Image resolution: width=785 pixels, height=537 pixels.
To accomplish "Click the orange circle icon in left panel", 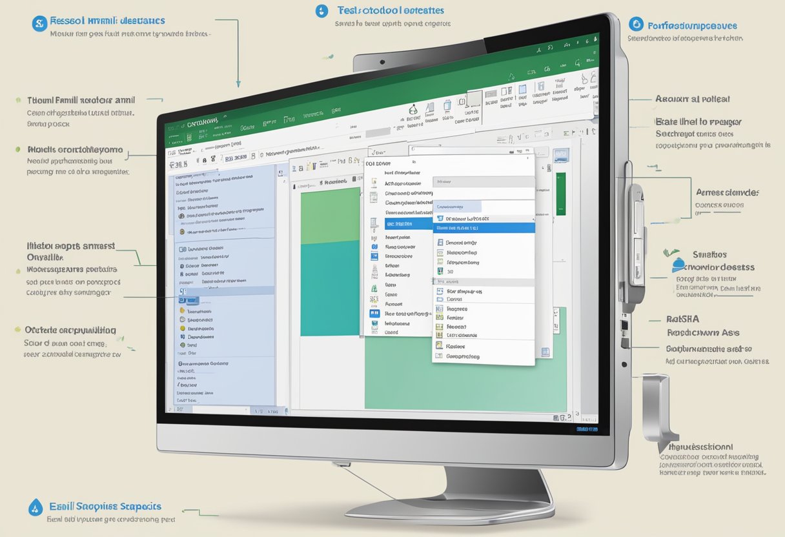I will coord(183,231).
